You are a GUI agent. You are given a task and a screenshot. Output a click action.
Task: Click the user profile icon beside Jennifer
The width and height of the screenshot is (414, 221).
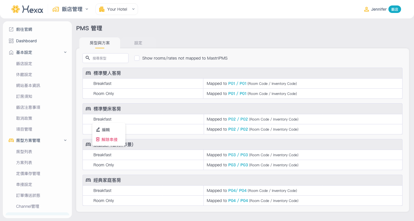tap(366, 9)
